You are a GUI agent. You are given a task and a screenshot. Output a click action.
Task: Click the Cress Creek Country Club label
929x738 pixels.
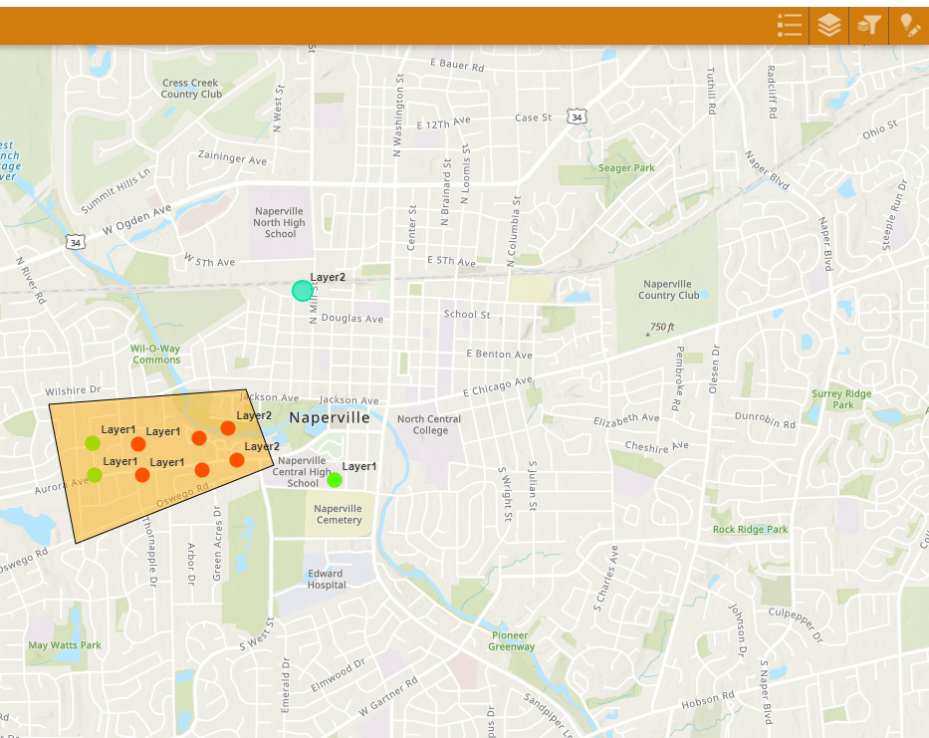[191, 89]
